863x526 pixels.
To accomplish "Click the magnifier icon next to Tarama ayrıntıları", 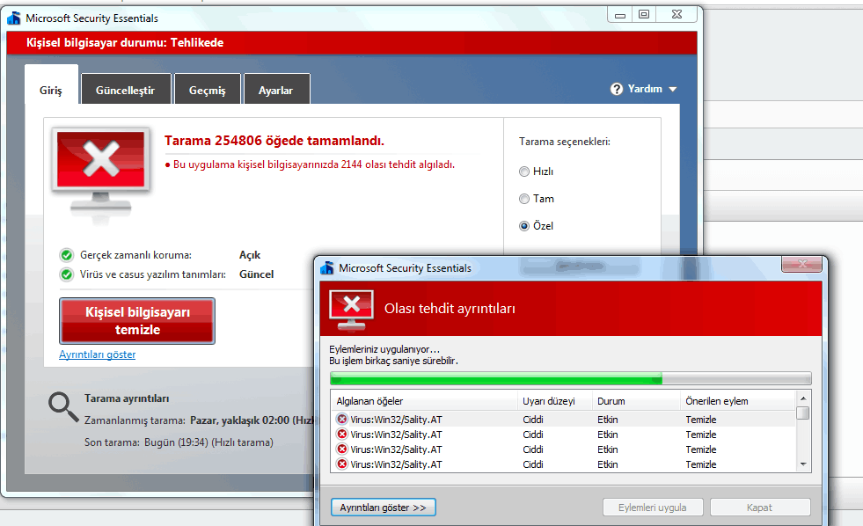I will [x=63, y=408].
